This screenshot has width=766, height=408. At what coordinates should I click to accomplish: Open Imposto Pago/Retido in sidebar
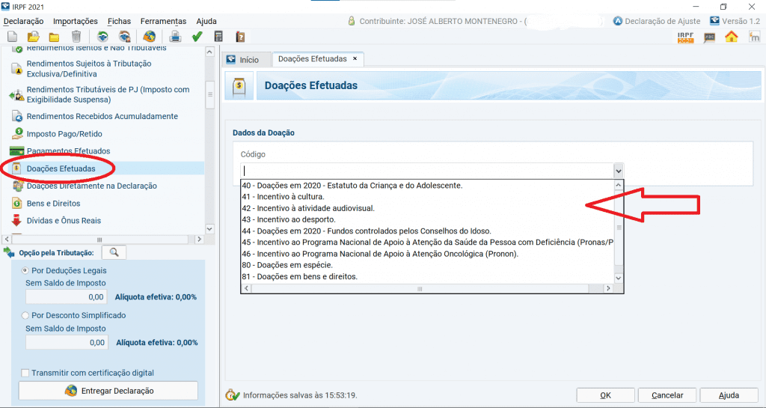[57, 133]
